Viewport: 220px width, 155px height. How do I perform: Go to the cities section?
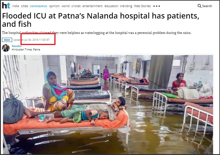[24, 6]
